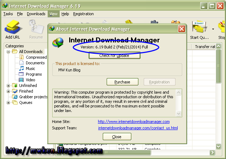Click horizontal scrollbar right arrow
Image resolution: width=226 pixels, height=159 pixels.
[x=212, y=152]
